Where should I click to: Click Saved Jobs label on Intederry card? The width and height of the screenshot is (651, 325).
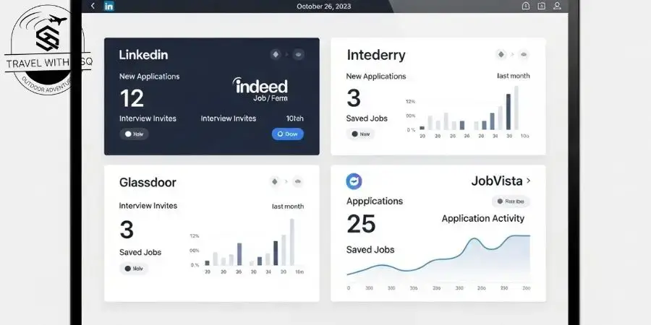[x=367, y=118]
